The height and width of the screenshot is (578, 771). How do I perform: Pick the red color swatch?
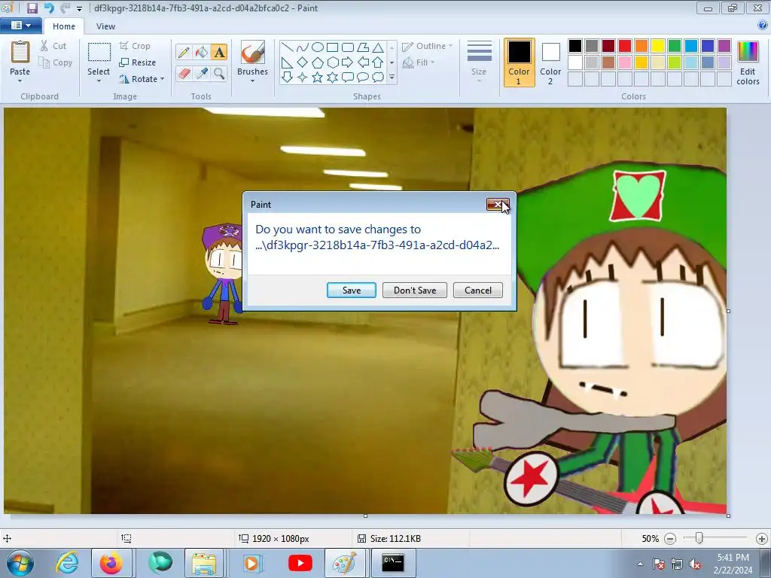point(625,46)
